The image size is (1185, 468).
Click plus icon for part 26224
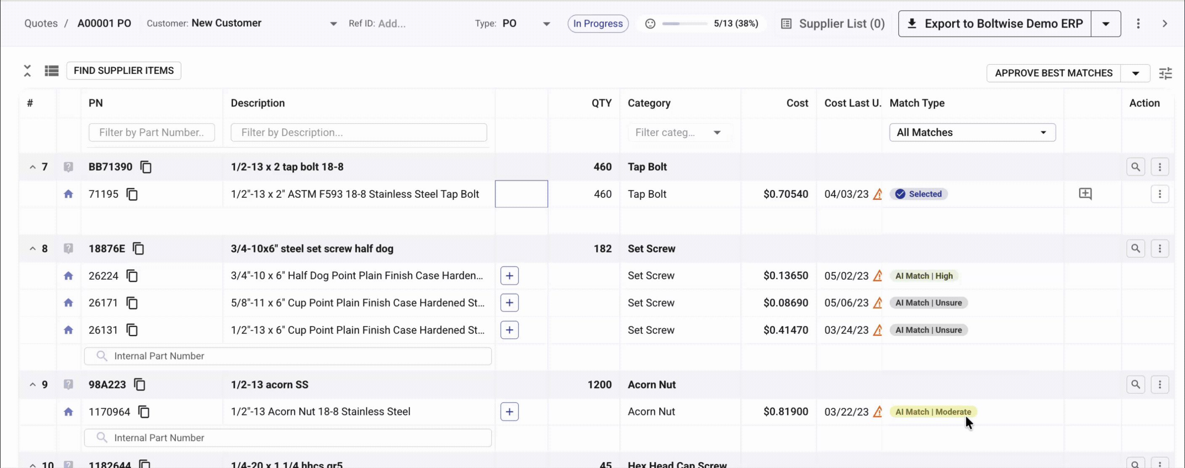(x=509, y=276)
